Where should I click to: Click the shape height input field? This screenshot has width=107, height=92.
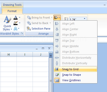coord(76,19)
